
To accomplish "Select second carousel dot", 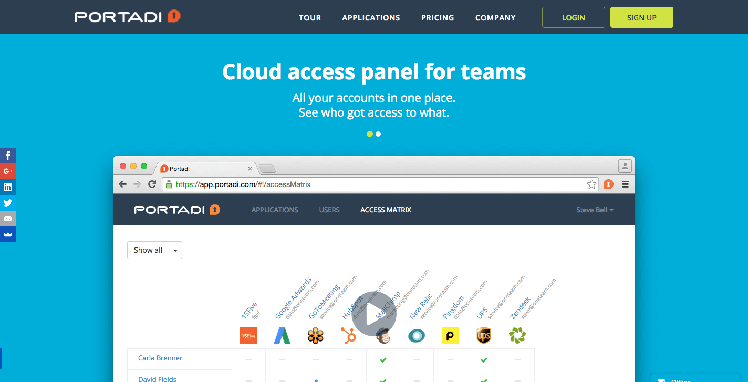I will point(378,134).
